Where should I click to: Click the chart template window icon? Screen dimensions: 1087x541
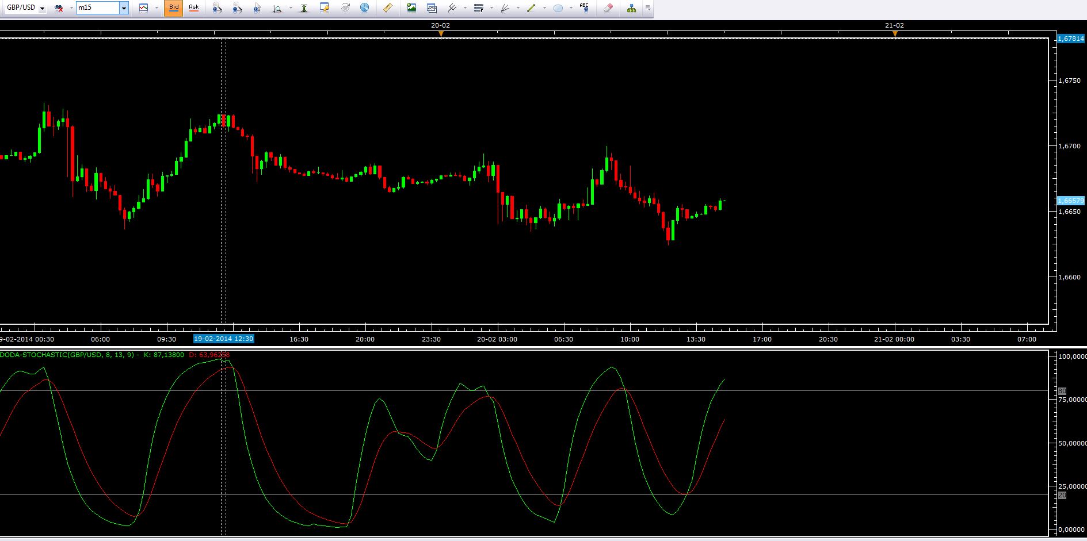pos(432,8)
